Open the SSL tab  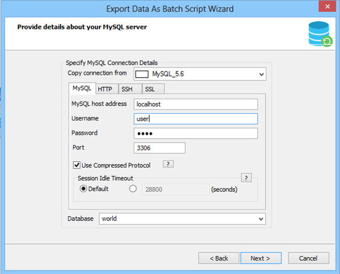click(150, 89)
